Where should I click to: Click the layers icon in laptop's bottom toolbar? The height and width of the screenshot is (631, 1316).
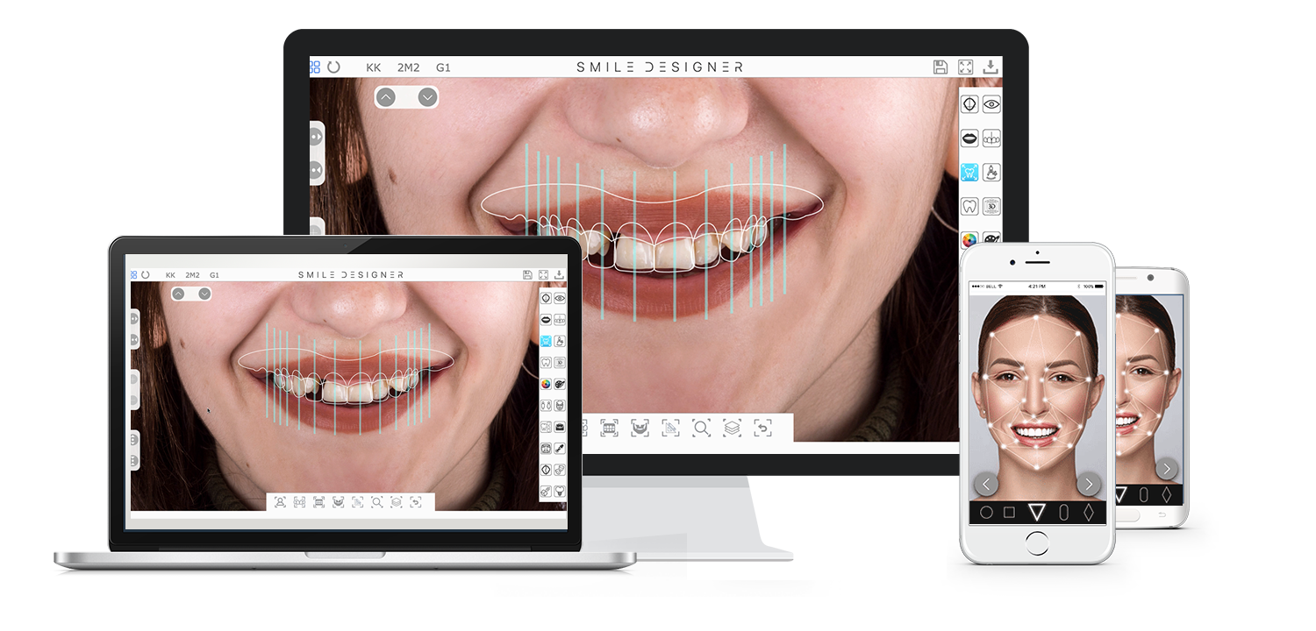pyautogui.click(x=396, y=502)
